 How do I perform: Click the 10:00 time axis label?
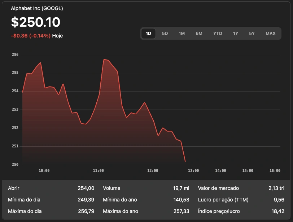point(44,170)
